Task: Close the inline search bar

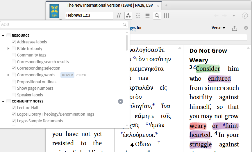Action: [246, 28]
